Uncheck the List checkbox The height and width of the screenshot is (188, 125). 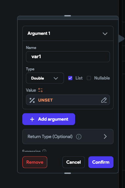pos(70,78)
